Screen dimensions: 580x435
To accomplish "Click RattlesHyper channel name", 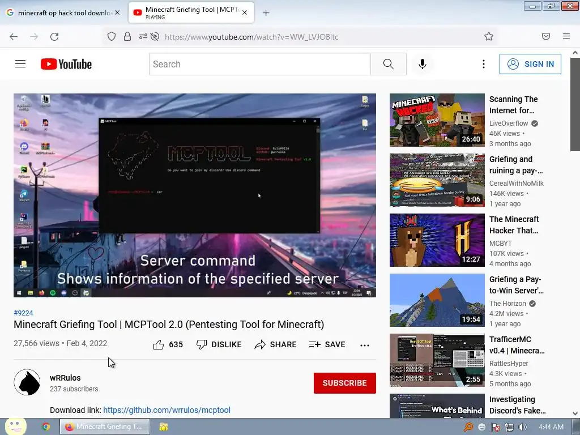I will click(x=509, y=363).
